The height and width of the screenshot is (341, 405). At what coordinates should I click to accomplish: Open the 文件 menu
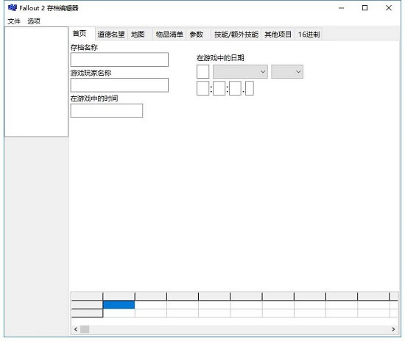point(14,21)
